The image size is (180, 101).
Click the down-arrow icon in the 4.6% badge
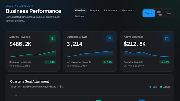tap(162, 62)
